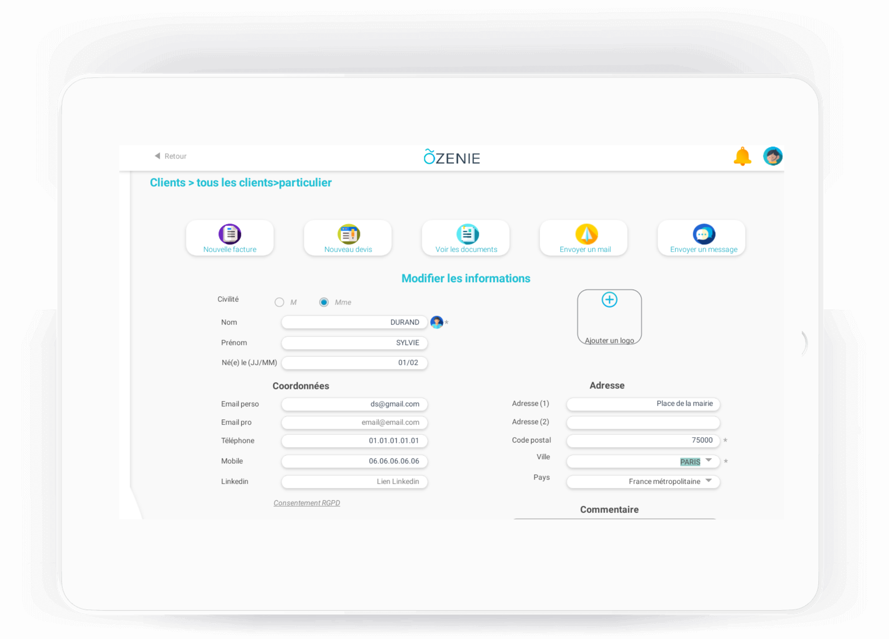Image resolution: width=889 pixels, height=639 pixels.
Task: Open the notifications bell
Action: tap(742, 156)
